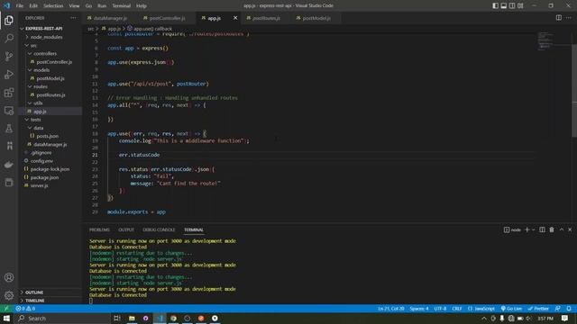This screenshot has width=577, height=324.
Task: Open package.json in explorer tree
Action: click(x=44, y=177)
